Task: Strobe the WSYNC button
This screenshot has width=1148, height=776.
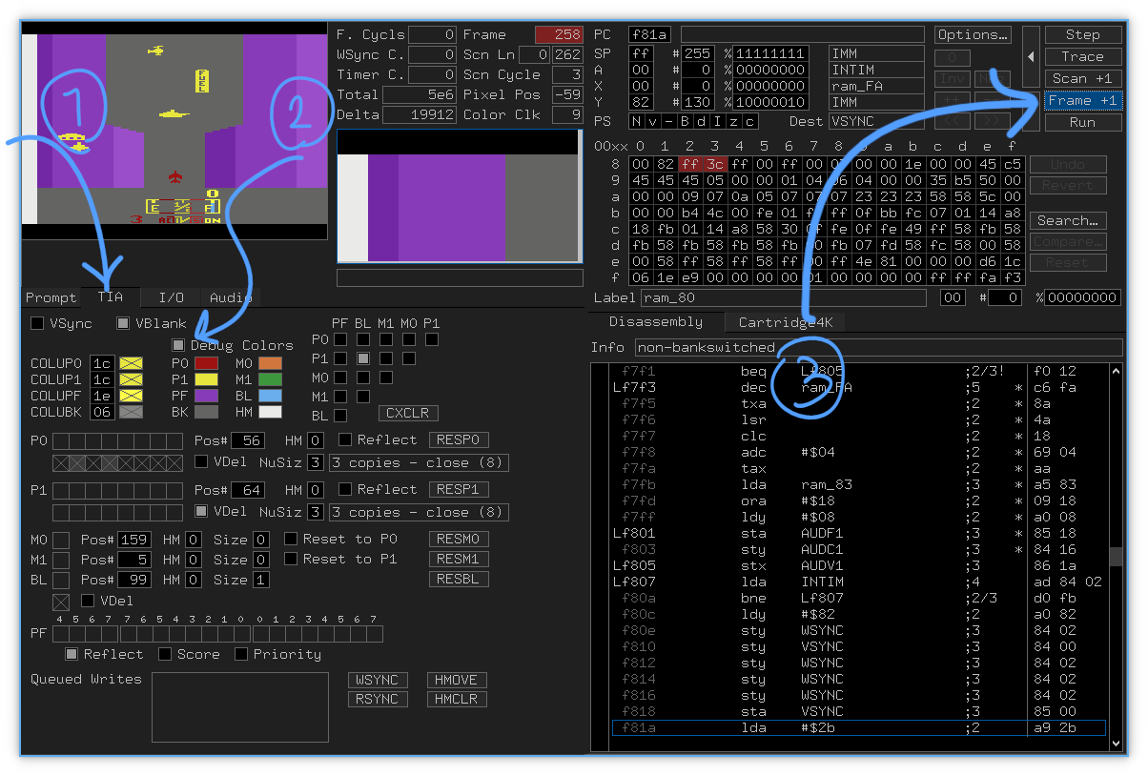Action: (x=378, y=680)
